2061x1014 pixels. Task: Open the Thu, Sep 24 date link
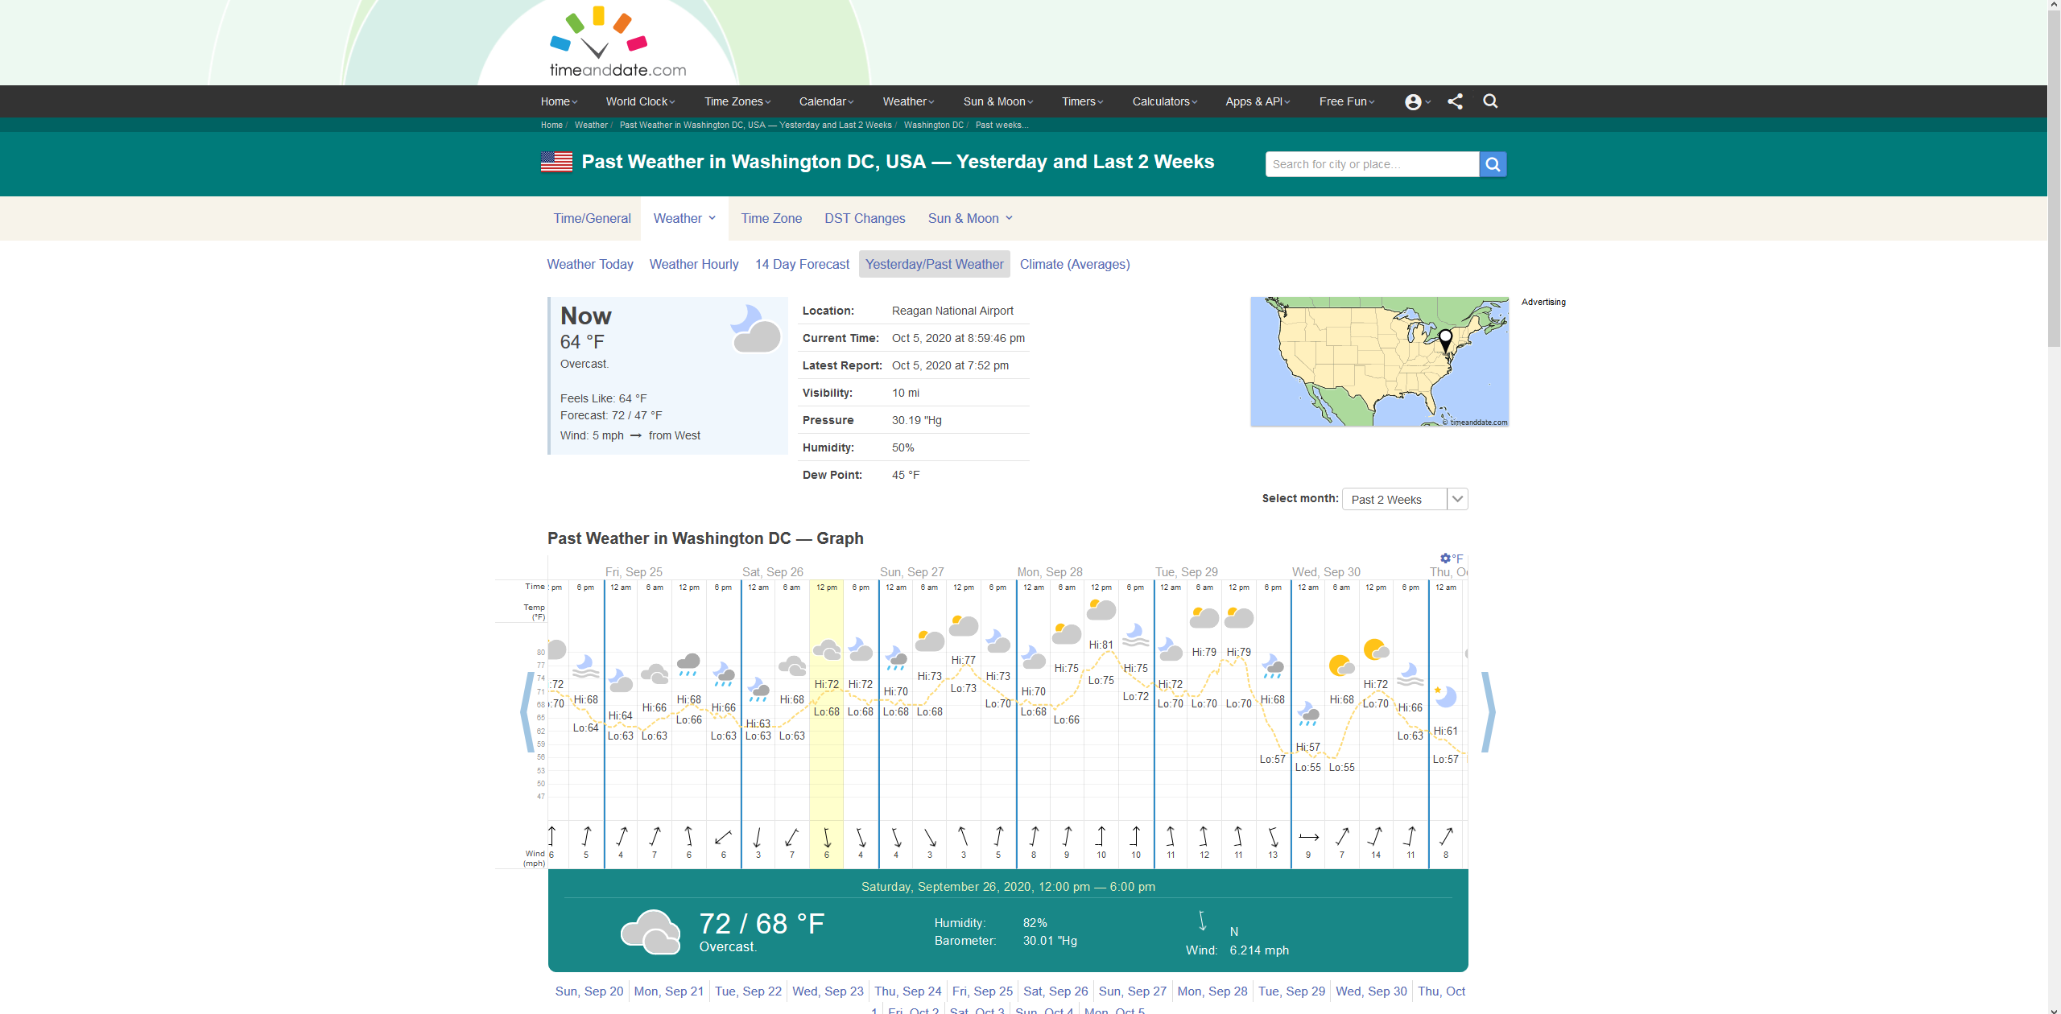[908, 991]
